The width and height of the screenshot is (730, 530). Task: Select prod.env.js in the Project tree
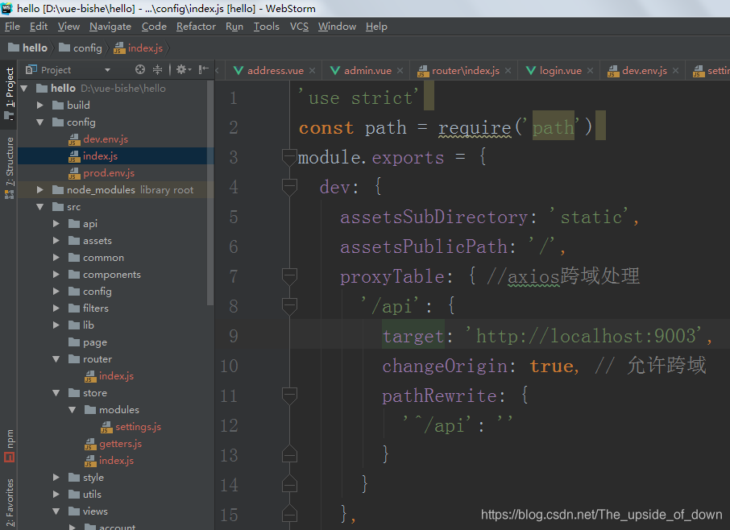click(102, 172)
